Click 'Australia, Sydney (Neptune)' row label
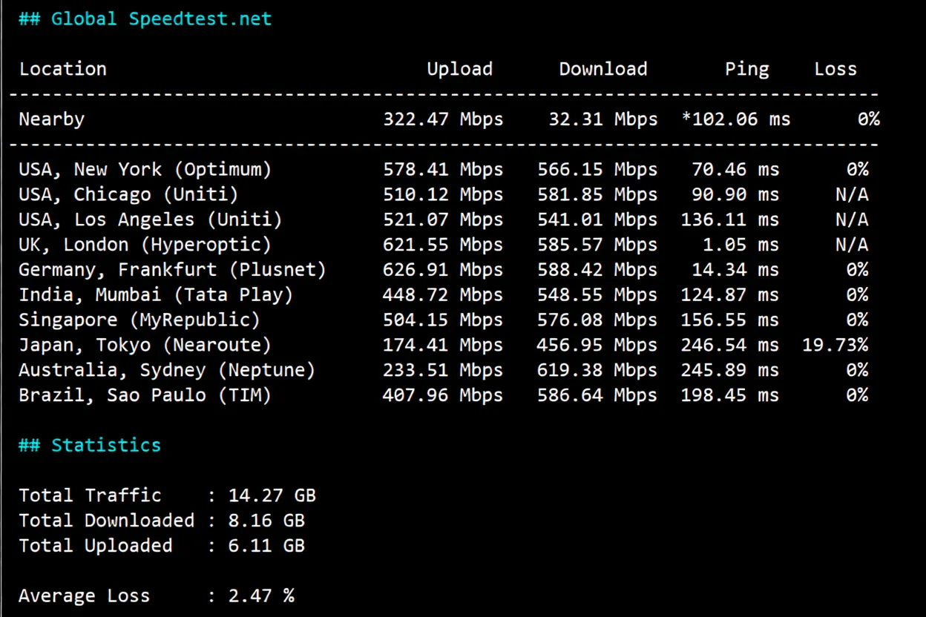Image resolution: width=926 pixels, height=617 pixels. (167, 370)
